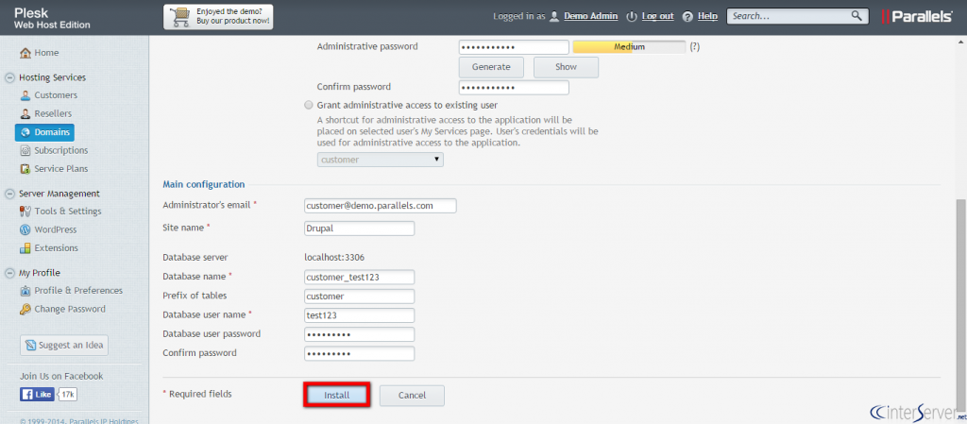Click the Help link

(x=707, y=17)
